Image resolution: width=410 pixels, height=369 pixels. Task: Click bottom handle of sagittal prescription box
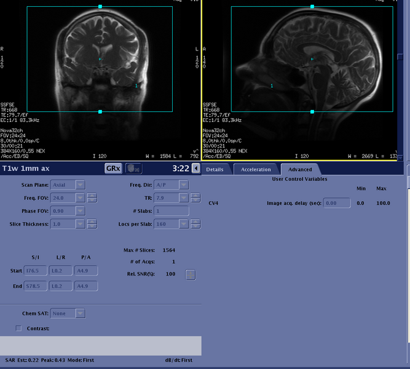(x=312, y=112)
